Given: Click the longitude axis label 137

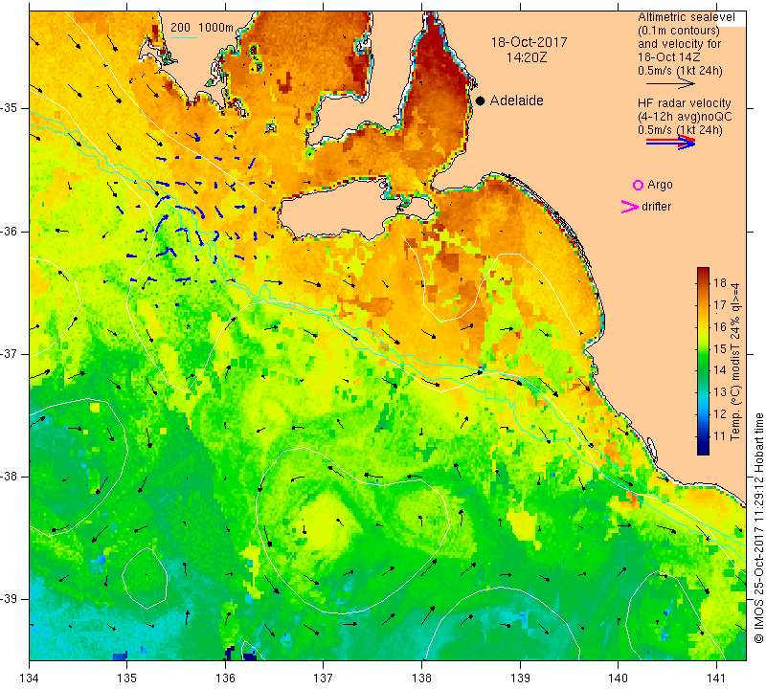Looking at the screenshot, I should pos(324,678).
